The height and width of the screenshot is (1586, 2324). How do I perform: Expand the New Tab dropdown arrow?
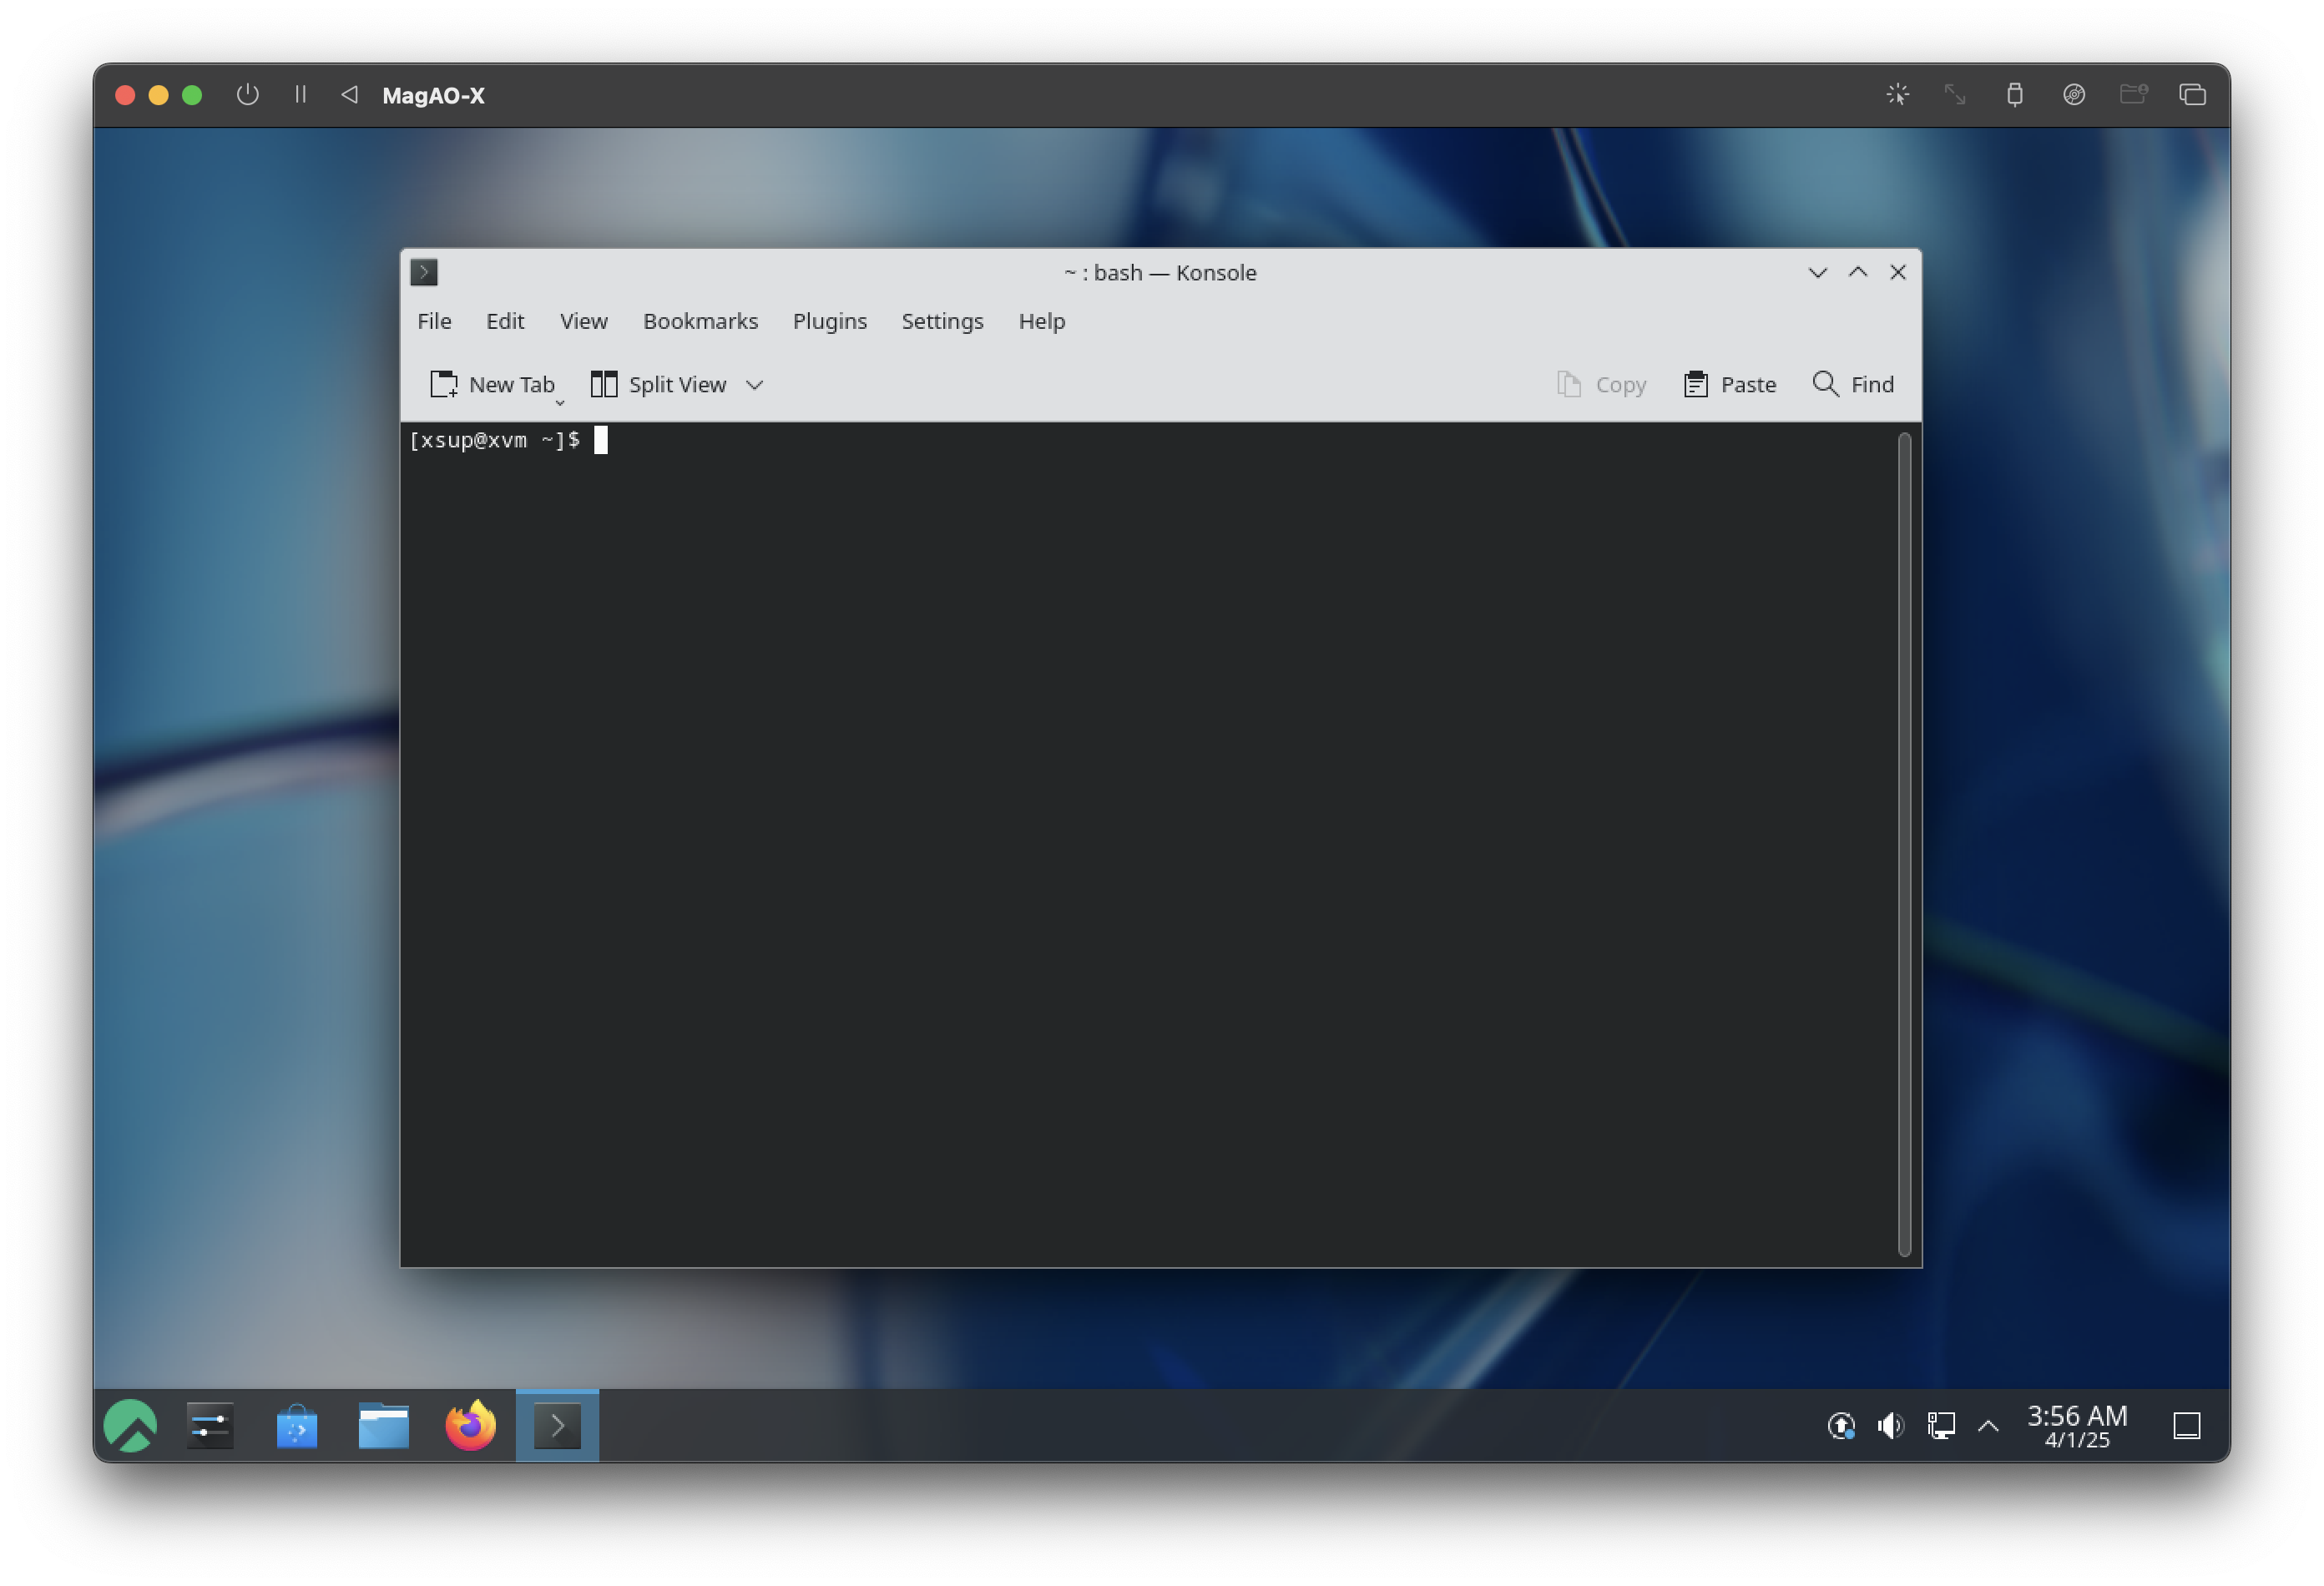tap(560, 403)
